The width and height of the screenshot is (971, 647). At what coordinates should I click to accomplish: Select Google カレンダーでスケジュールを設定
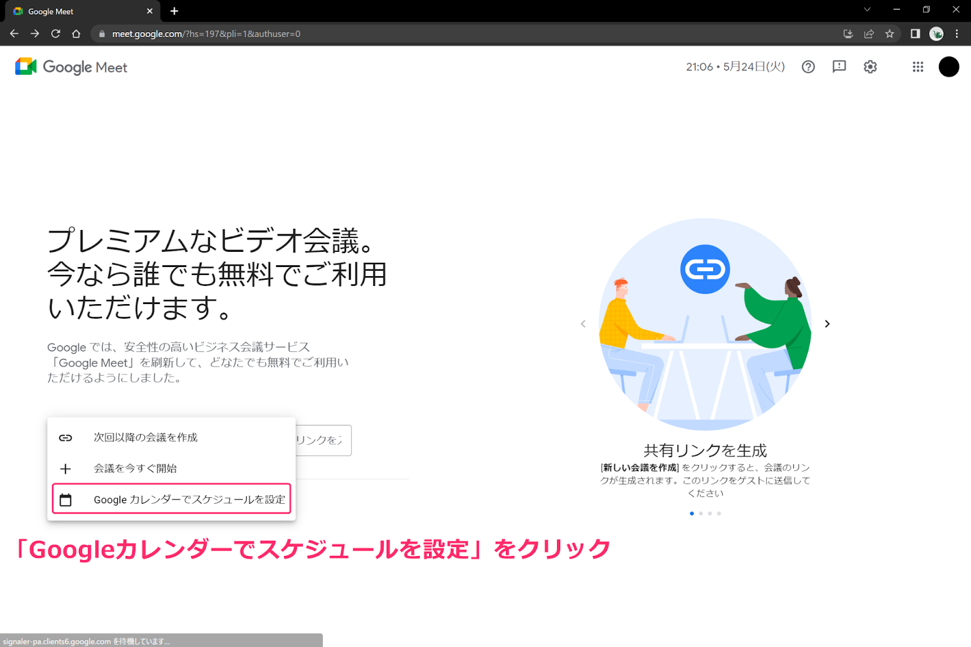(x=171, y=500)
